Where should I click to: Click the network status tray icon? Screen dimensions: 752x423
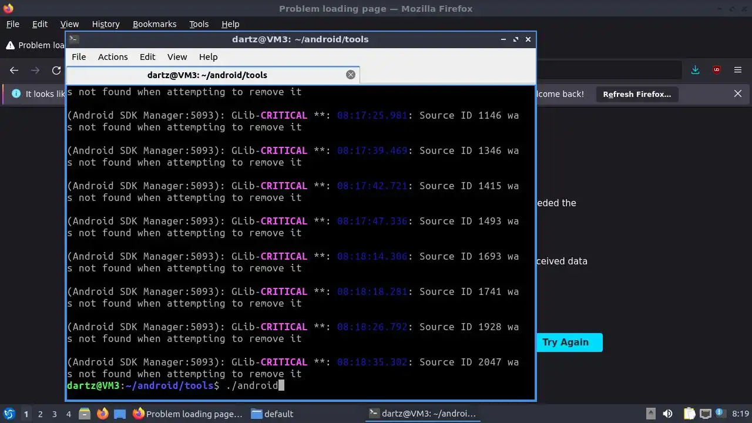pos(706,414)
